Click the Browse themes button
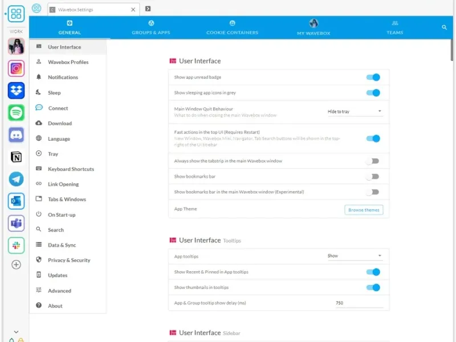456x342 pixels. click(x=364, y=210)
